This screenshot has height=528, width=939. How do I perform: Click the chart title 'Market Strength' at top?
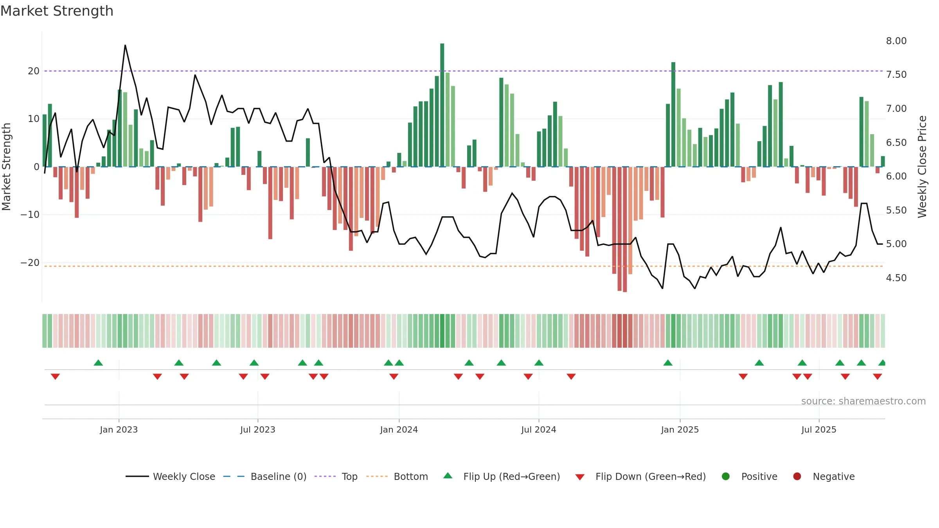[57, 11]
